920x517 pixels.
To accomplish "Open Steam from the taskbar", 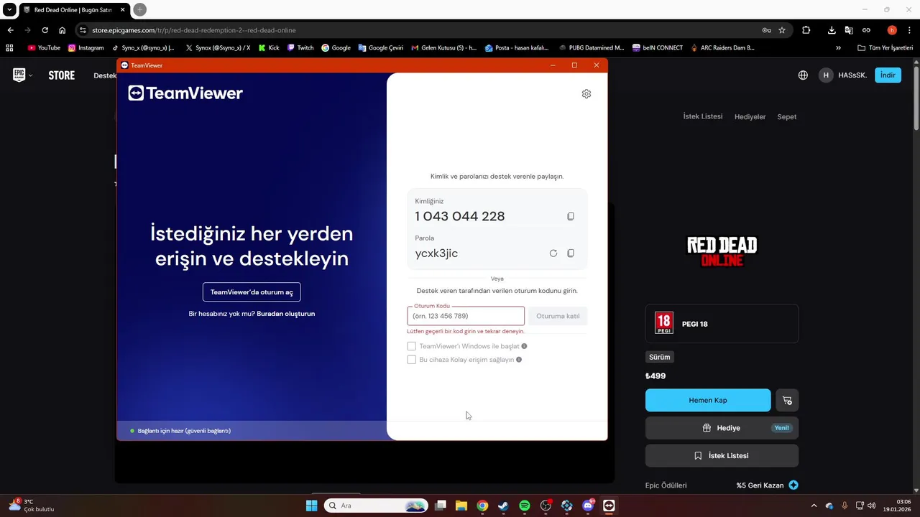I will pos(503,506).
